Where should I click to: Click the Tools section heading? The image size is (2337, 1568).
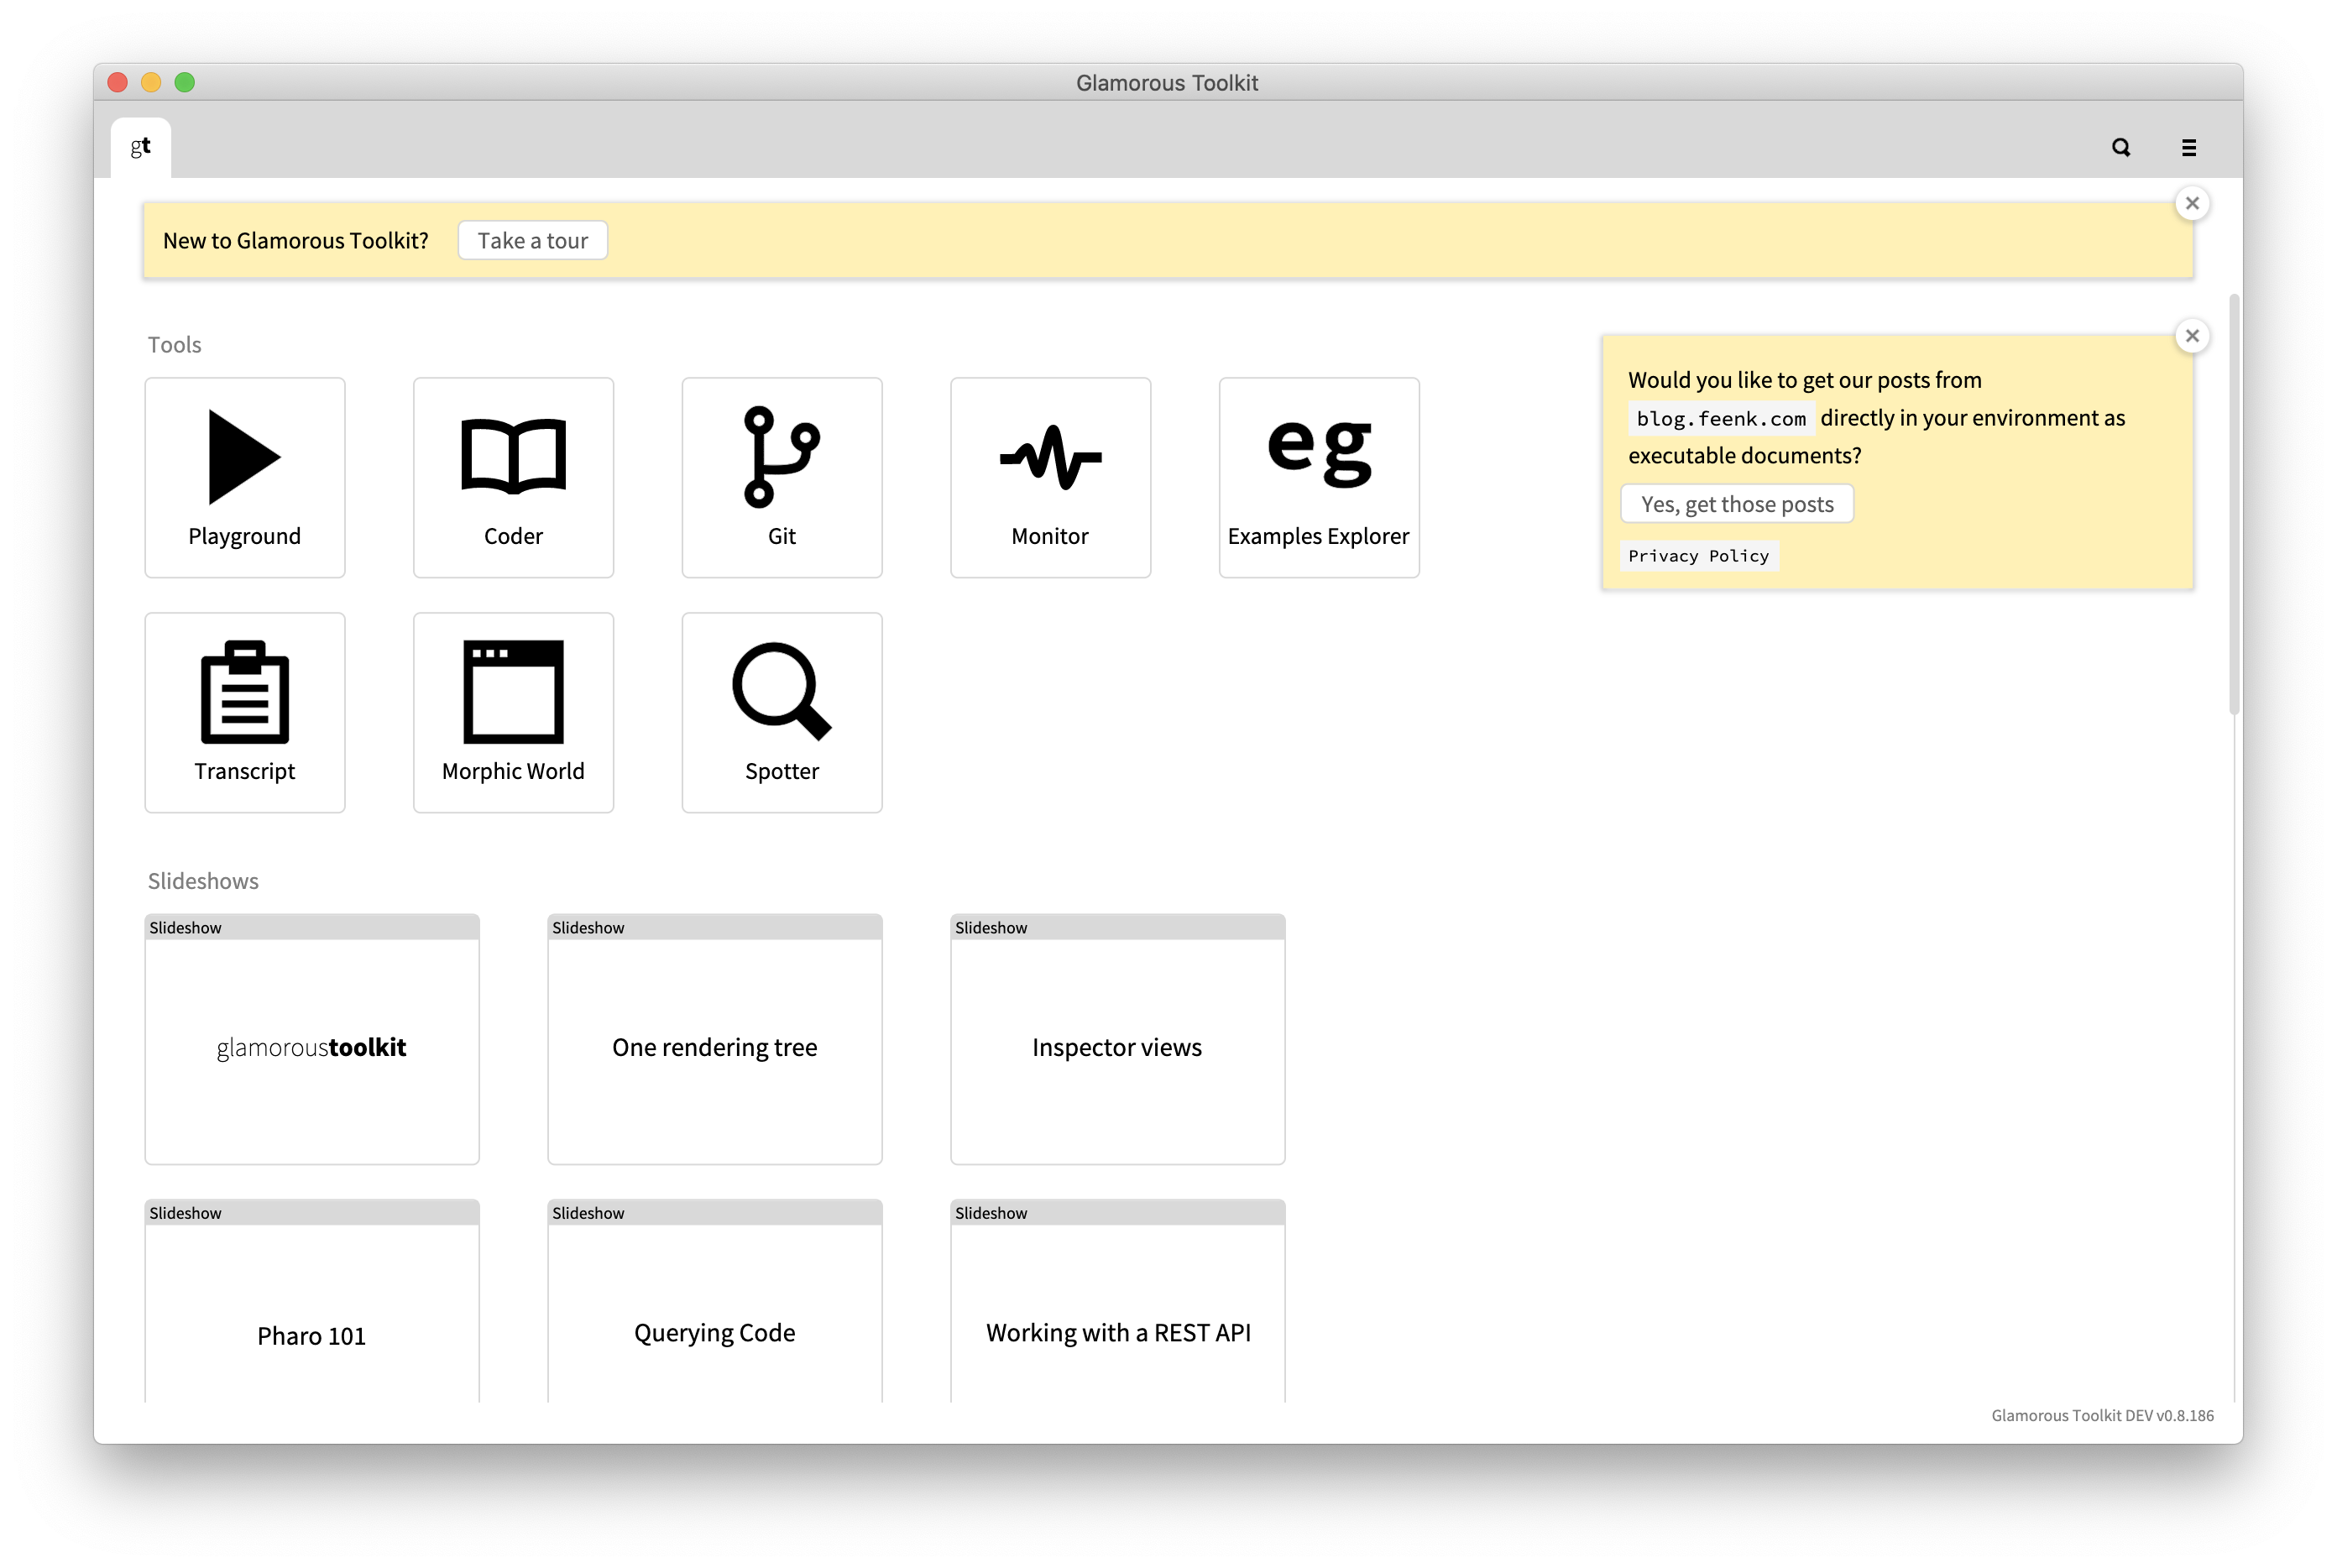coord(175,345)
